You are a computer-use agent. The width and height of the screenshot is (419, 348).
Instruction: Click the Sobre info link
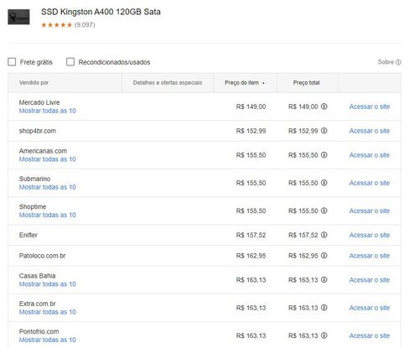coord(390,62)
